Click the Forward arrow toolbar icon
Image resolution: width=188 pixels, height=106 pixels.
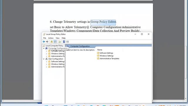point(47,42)
